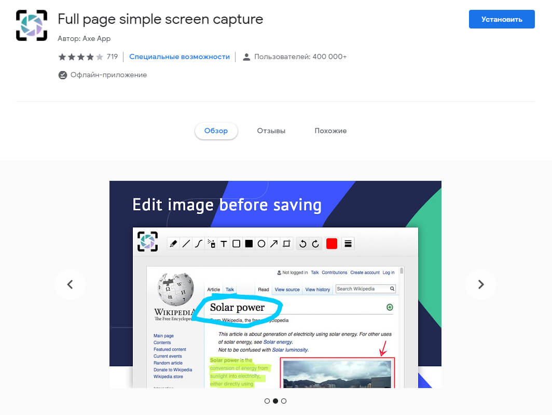Image resolution: width=552 pixels, height=415 pixels.
Task: Select the empty rectangle tool
Action: coord(237,244)
